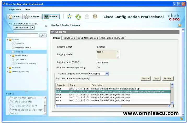
Task: Sort the log by Time column header
Action: coord(79,85)
